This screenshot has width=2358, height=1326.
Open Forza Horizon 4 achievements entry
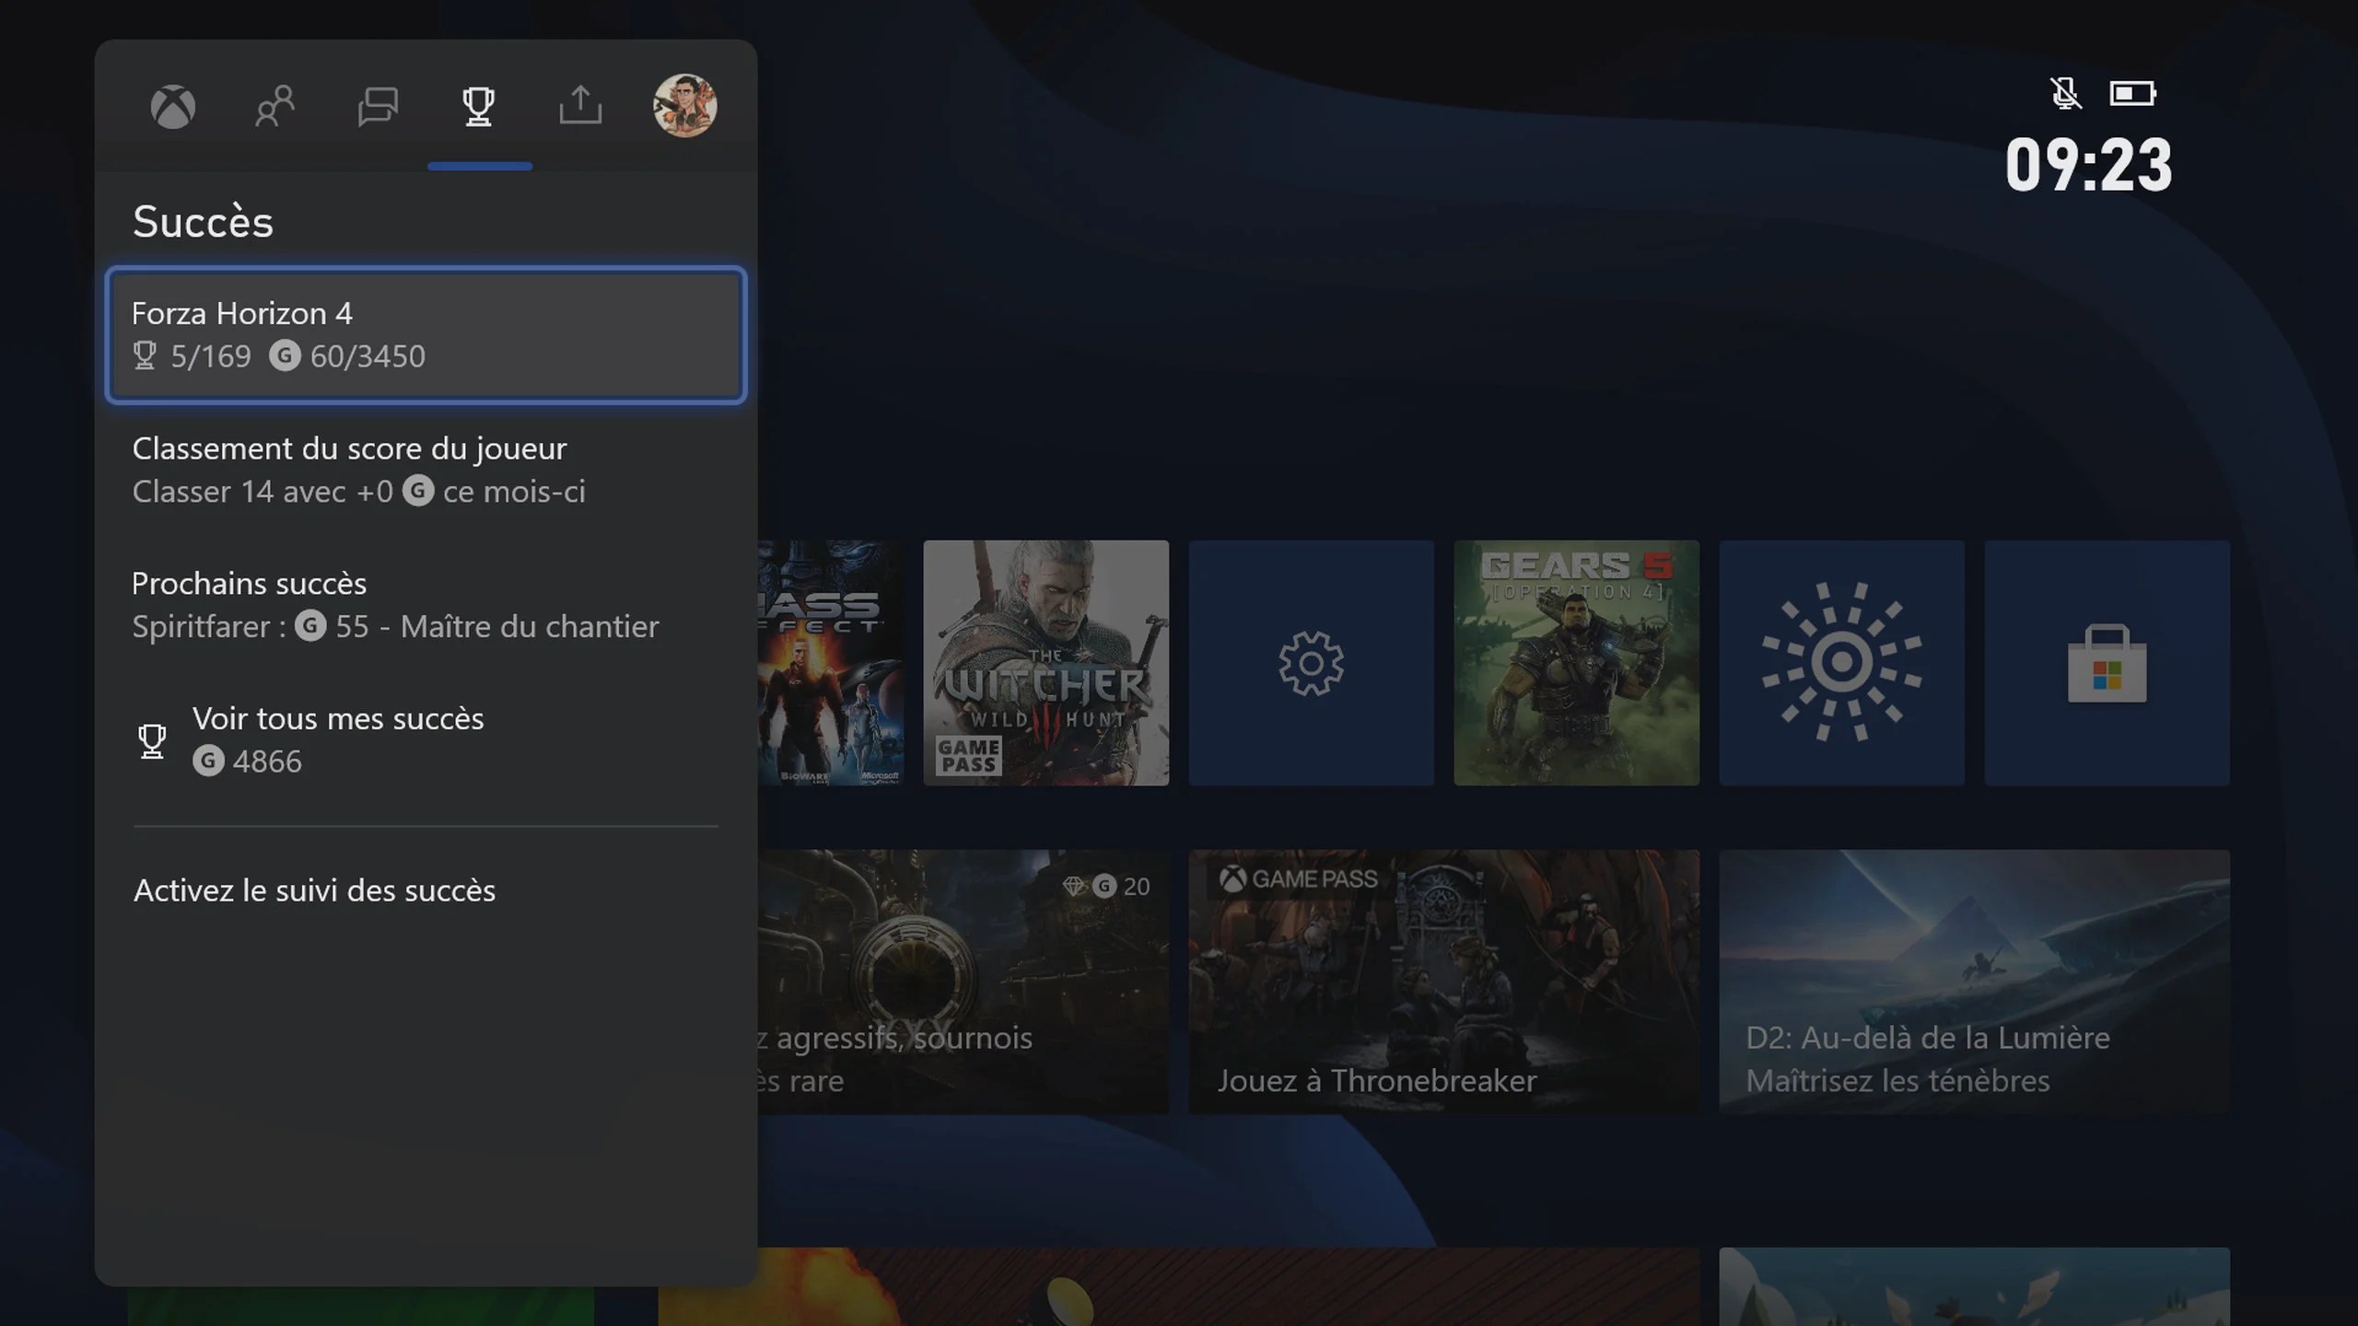tap(426, 335)
